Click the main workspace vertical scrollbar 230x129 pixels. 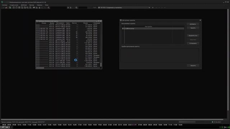coord(228,60)
